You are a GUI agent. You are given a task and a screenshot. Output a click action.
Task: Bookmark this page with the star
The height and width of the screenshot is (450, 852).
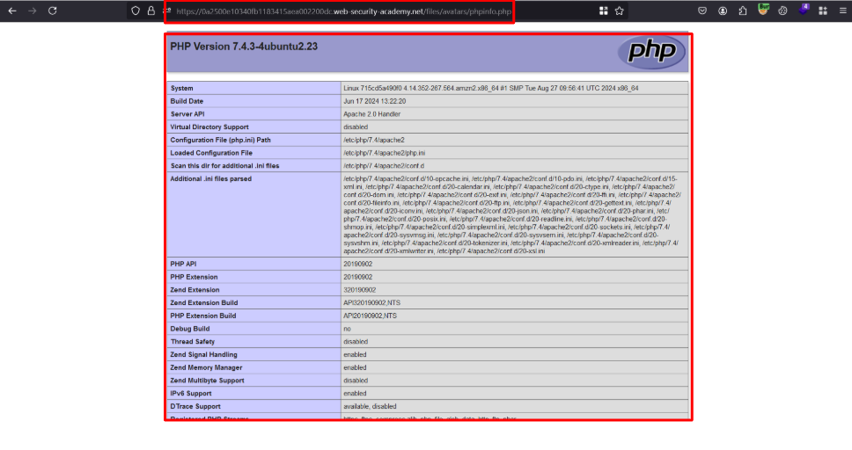pos(619,11)
